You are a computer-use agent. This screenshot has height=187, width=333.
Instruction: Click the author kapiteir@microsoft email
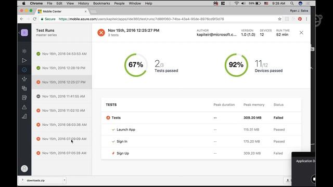(x=216, y=35)
